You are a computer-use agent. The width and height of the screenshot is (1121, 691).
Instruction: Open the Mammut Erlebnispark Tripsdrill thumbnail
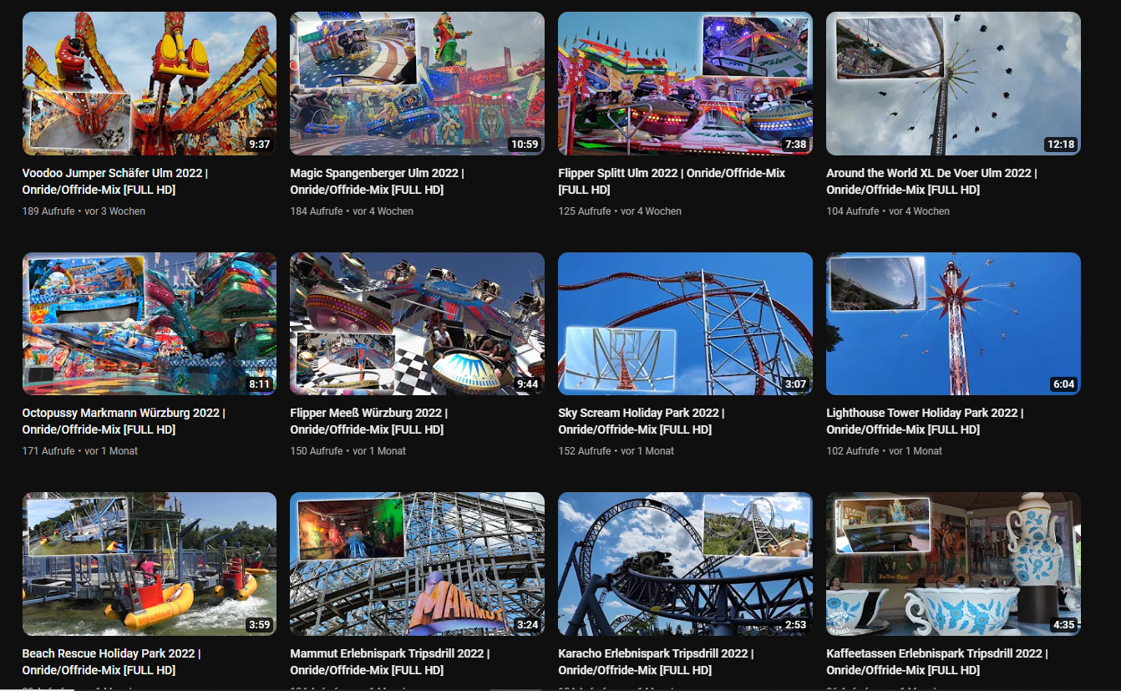[417, 564]
